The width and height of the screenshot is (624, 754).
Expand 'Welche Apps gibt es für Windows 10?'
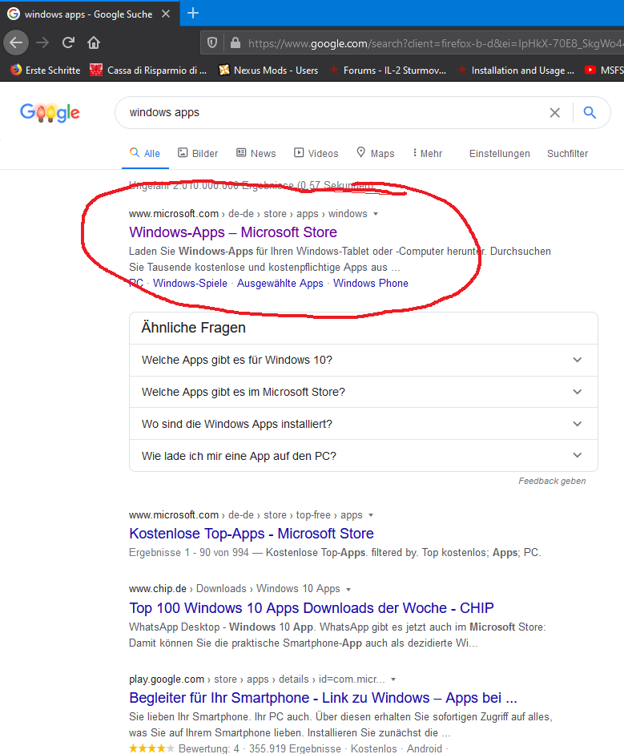364,360
